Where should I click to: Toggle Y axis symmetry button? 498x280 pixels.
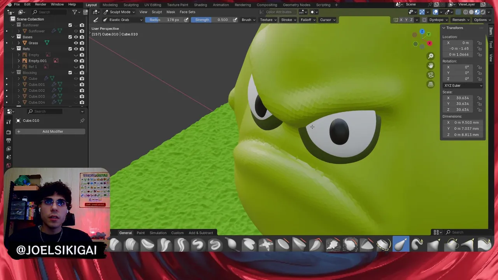coord(406,20)
